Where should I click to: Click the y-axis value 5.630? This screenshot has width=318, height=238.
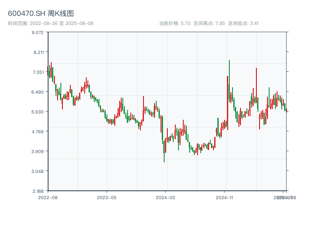37,112
